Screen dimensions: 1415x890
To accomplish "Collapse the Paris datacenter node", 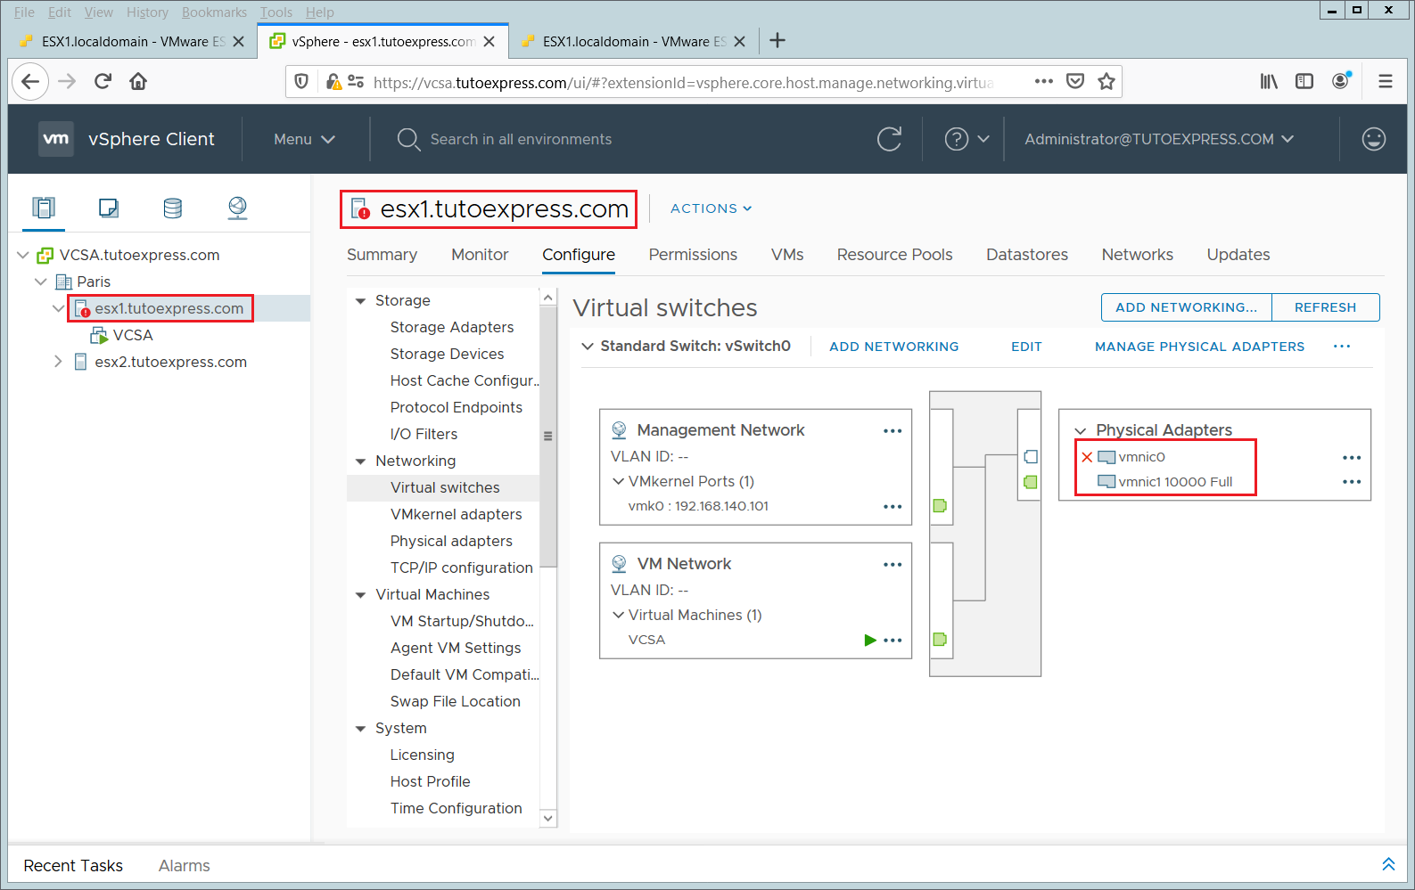I will [41, 282].
